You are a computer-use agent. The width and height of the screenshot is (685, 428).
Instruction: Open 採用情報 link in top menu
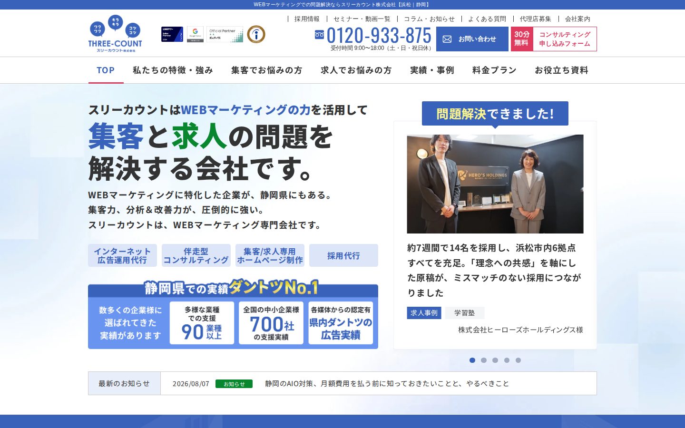pyautogui.click(x=307, y=19)
